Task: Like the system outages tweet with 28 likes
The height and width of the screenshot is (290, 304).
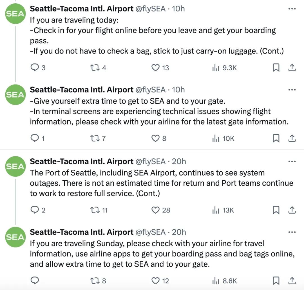Action: click(x=155, y=210)
